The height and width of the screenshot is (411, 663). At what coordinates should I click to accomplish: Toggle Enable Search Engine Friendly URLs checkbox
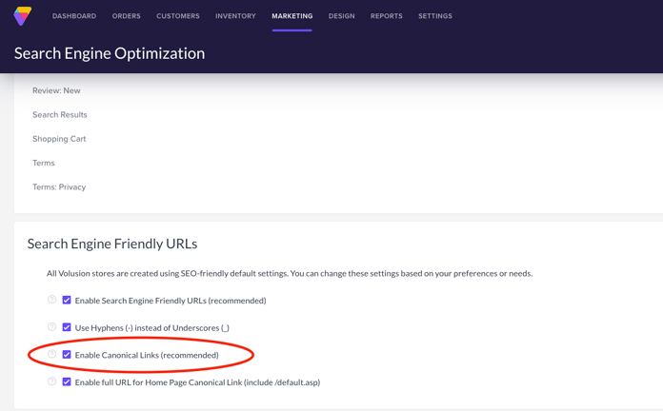pyautogui.click(x=67, y=300)
